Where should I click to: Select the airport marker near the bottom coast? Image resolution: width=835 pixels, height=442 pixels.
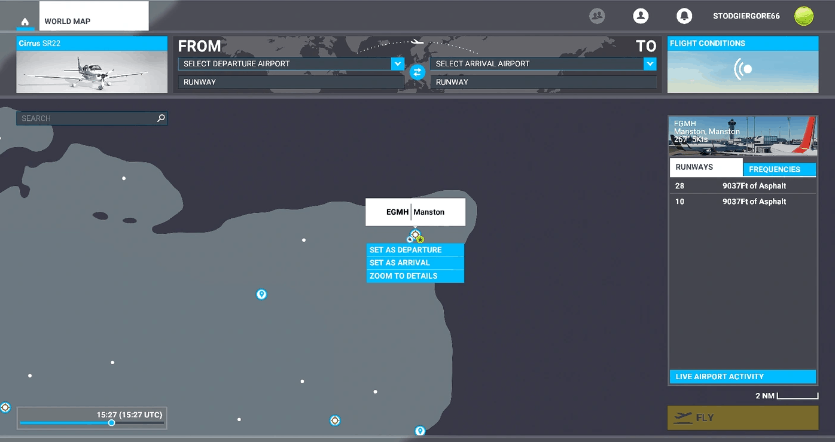[x=419, y=430]
